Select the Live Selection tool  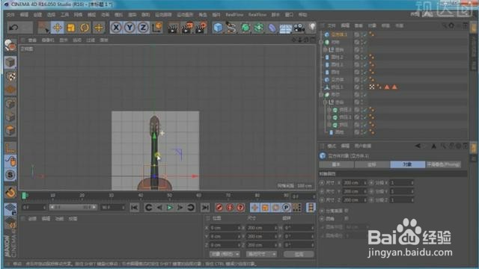(x=43, y=28)
